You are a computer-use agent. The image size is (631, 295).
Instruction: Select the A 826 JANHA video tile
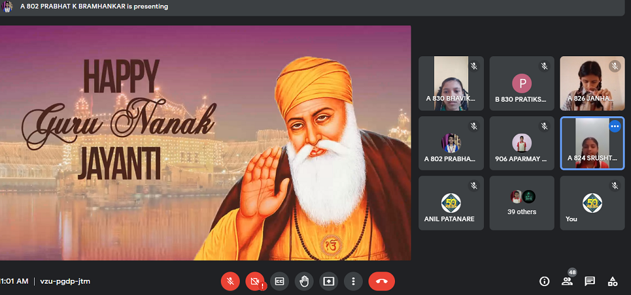click(592, 83)
